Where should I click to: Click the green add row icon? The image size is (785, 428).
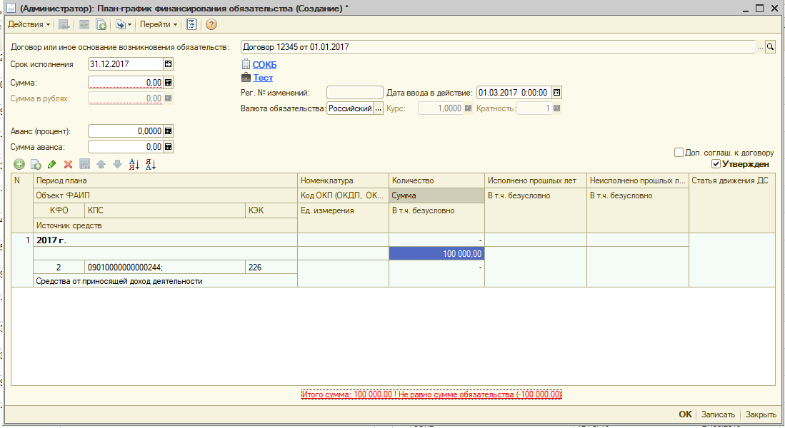tap(19, 164)
